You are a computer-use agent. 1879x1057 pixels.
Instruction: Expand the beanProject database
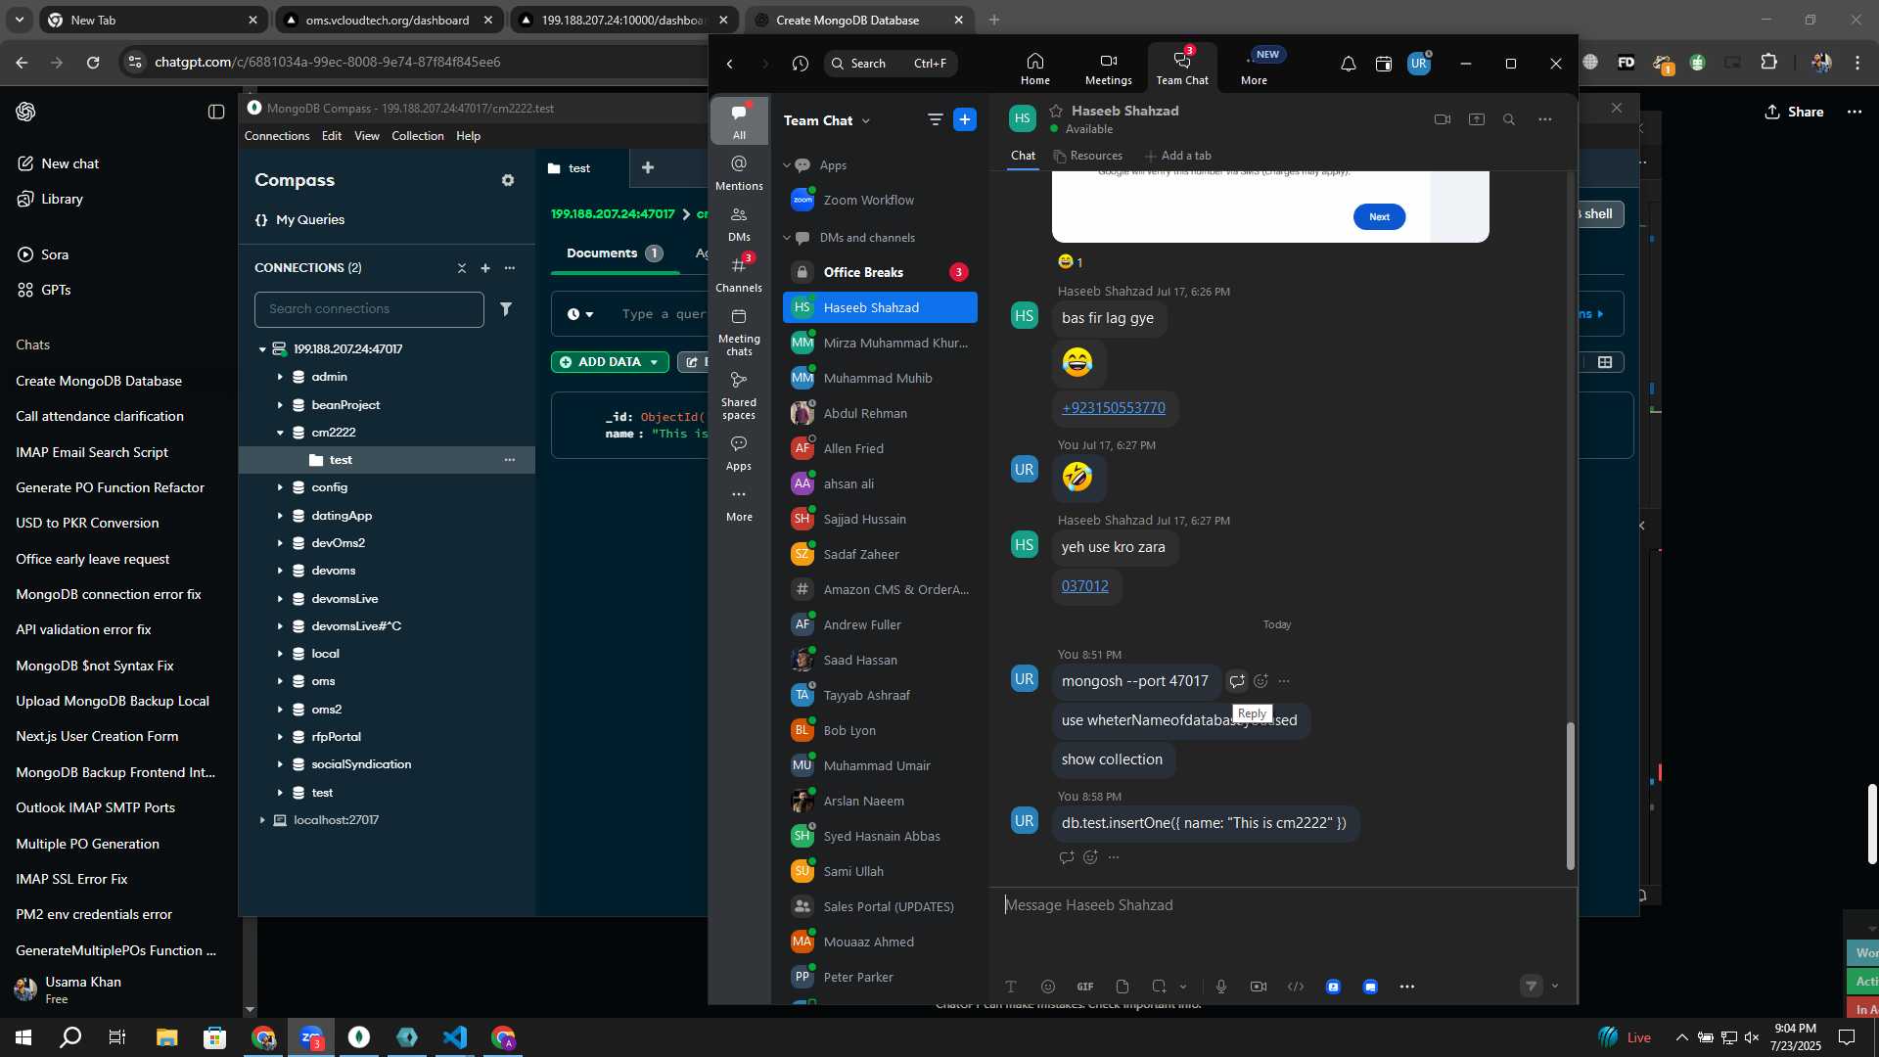pos(280,405)
